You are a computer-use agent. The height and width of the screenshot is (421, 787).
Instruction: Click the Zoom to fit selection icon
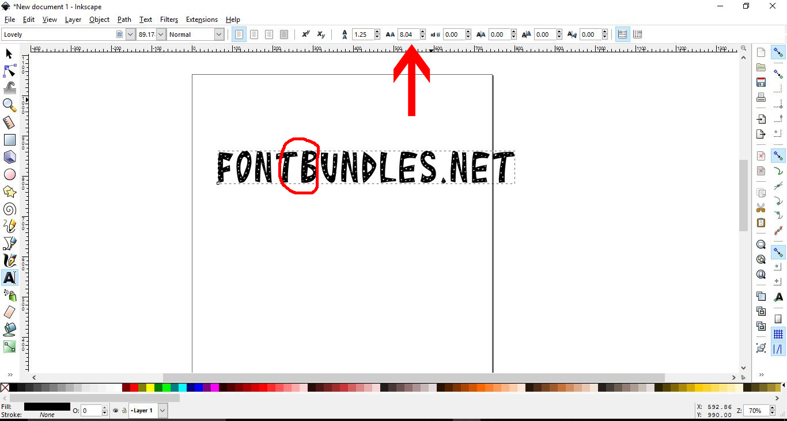[x=761, y=244]
